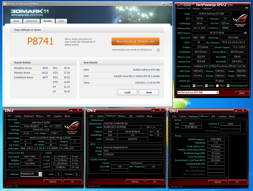Click Validate in CPU-Z processor window
The image size is (253, 191).
(53, 182)
